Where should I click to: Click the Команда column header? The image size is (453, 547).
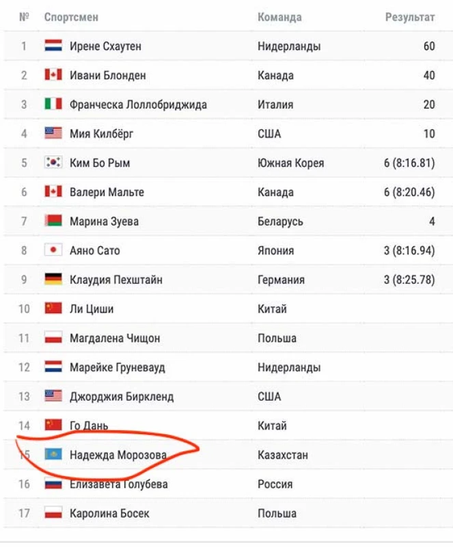[279, 17]
